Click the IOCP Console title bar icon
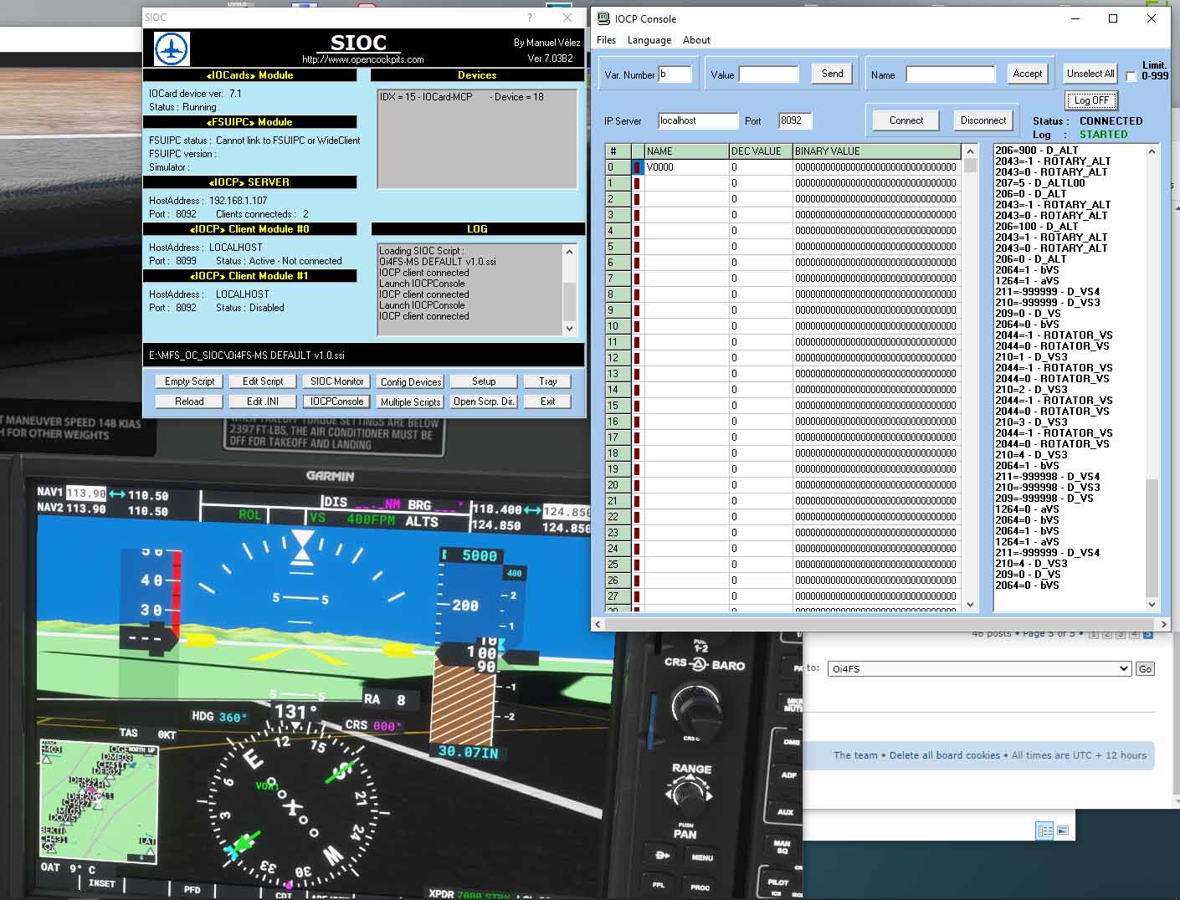This screenshot has width=1180, height=900. [x=603, y=18]
